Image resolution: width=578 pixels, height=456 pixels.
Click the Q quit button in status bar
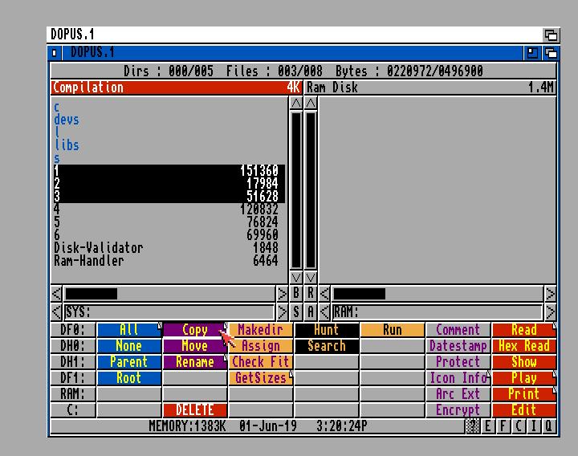tap(549, 426)
